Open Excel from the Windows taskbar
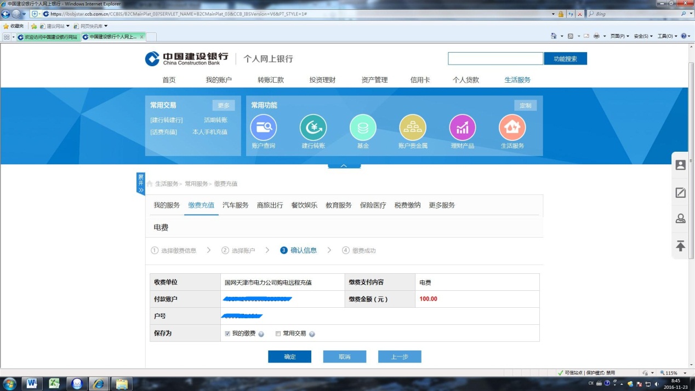The width and height of the screenshot is (695, 391). click(x=54, y=383)
